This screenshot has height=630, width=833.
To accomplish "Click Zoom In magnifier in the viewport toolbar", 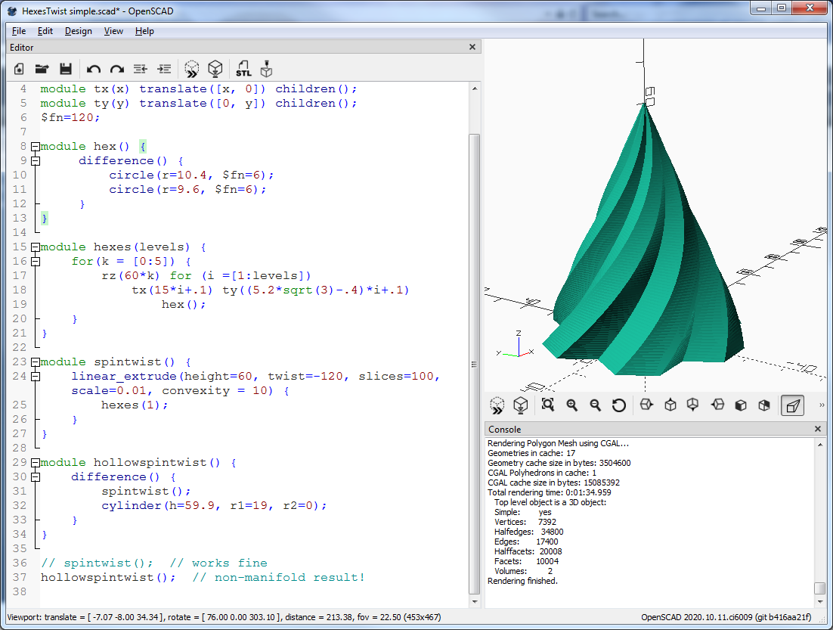I will [572, 405].
